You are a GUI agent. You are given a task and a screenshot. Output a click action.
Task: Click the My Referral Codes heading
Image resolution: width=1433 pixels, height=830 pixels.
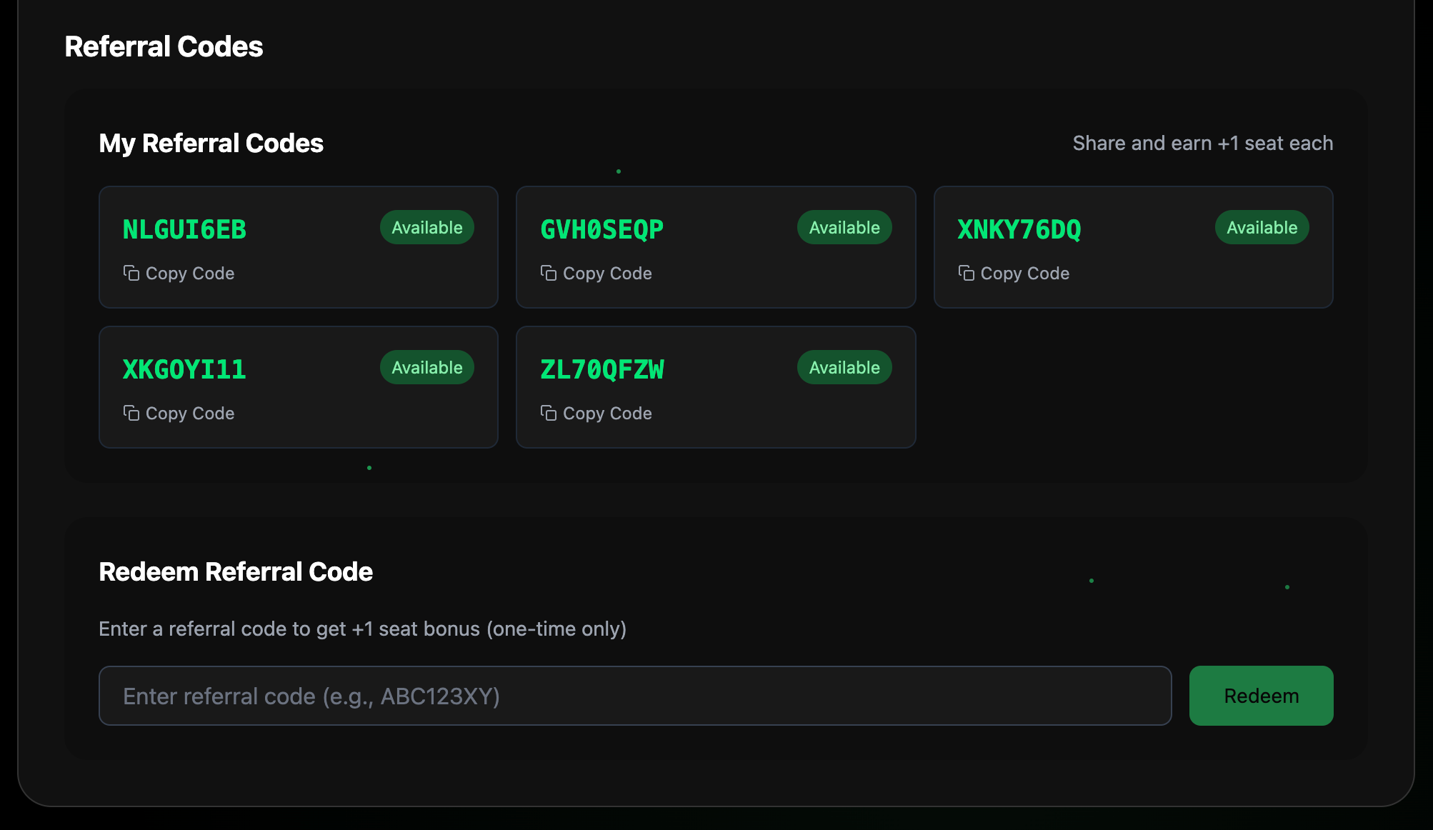(x=211, y=143)
